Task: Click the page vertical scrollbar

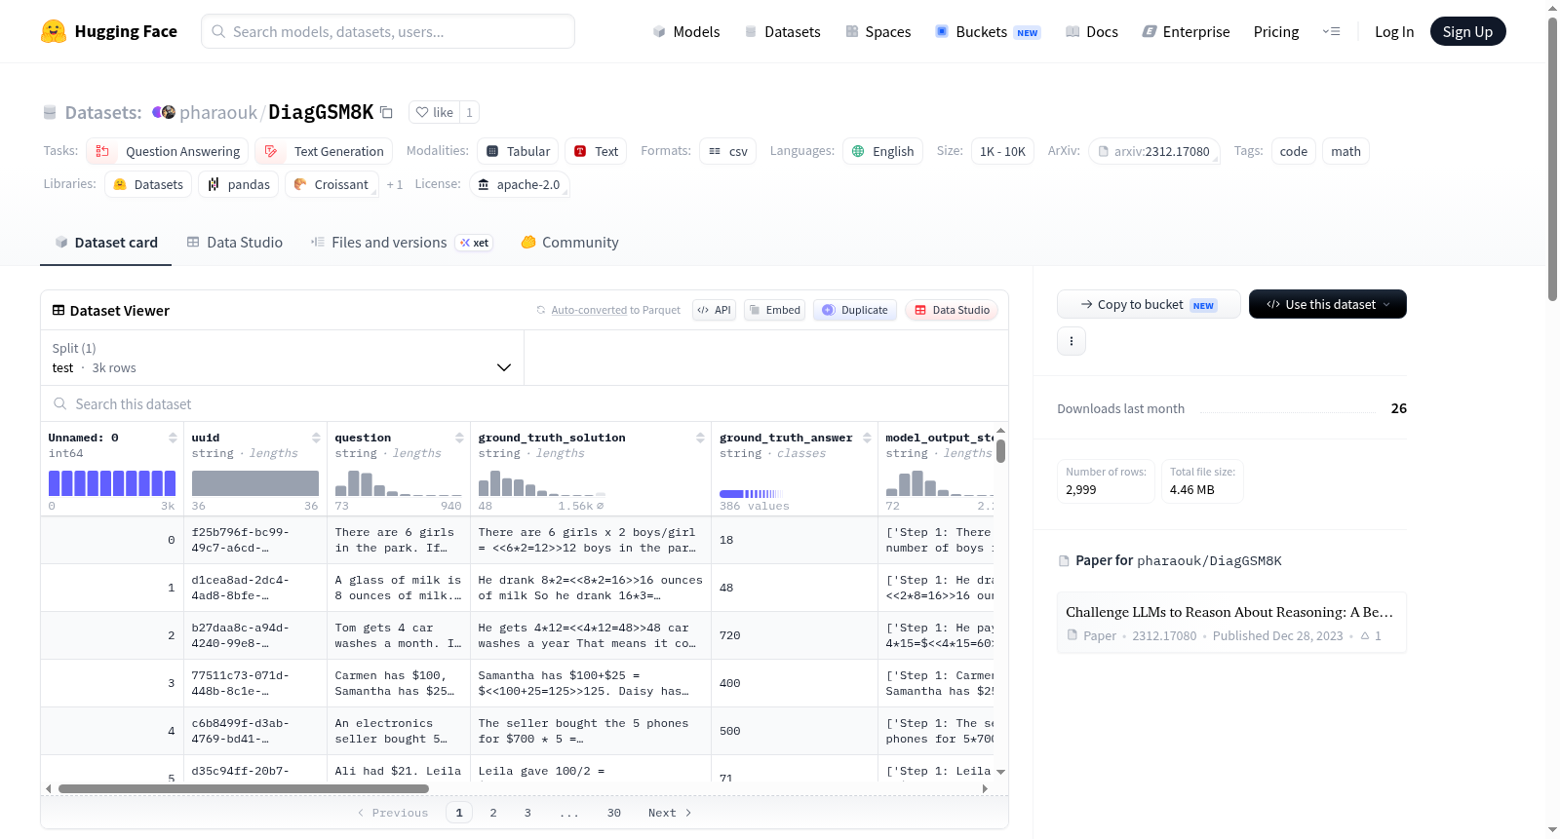Action: coord(1552,159)
